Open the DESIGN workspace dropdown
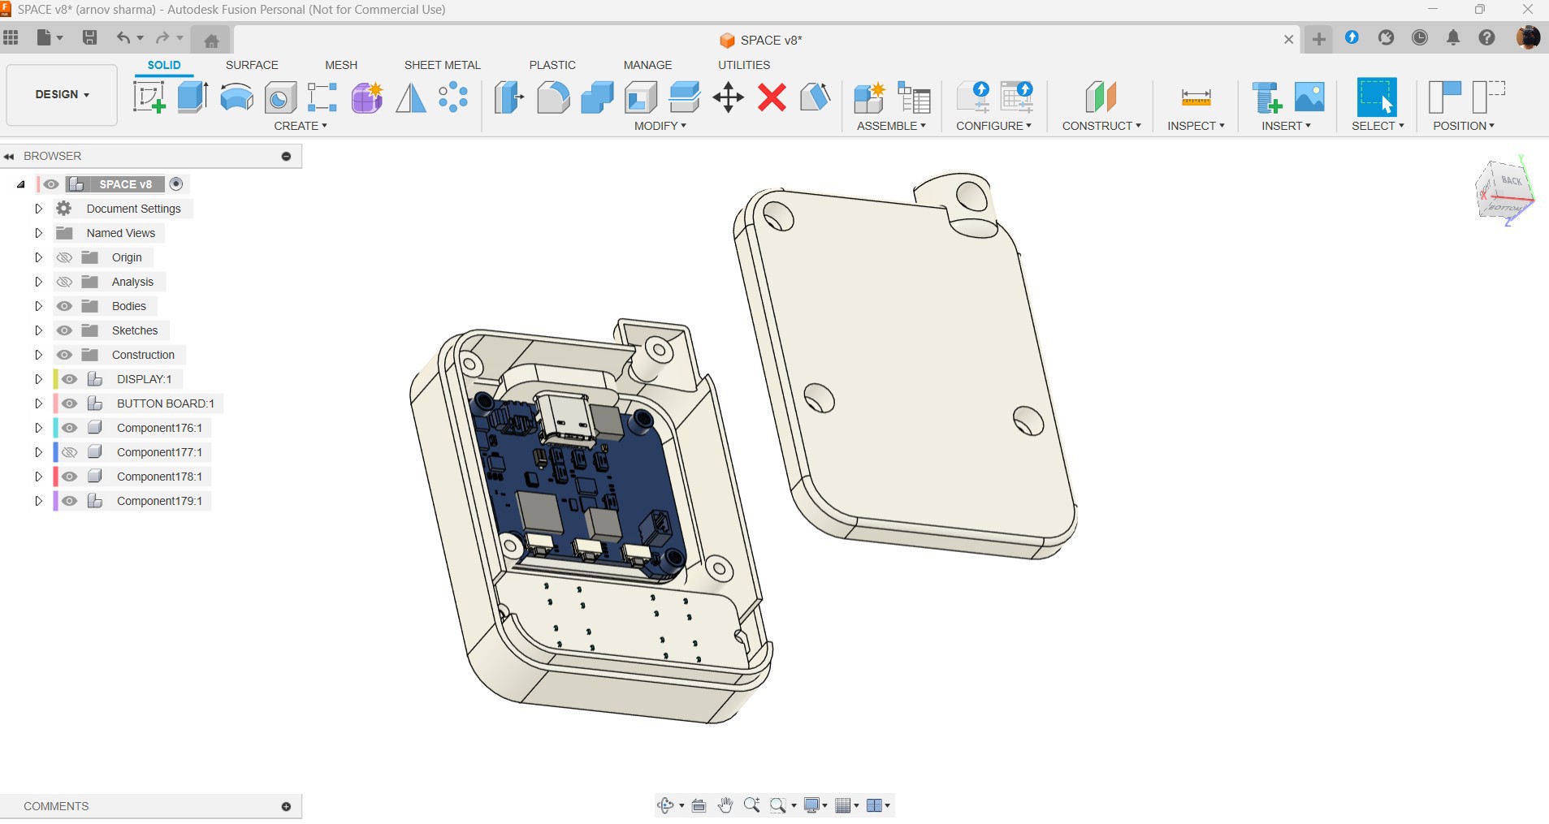This screenshot has width=1549, height=824. pos(62,94)
